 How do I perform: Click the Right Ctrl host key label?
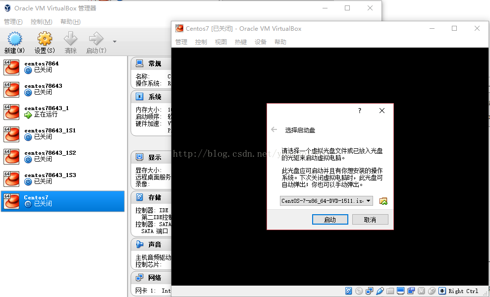pyautogui.click(x=463, y=291)
